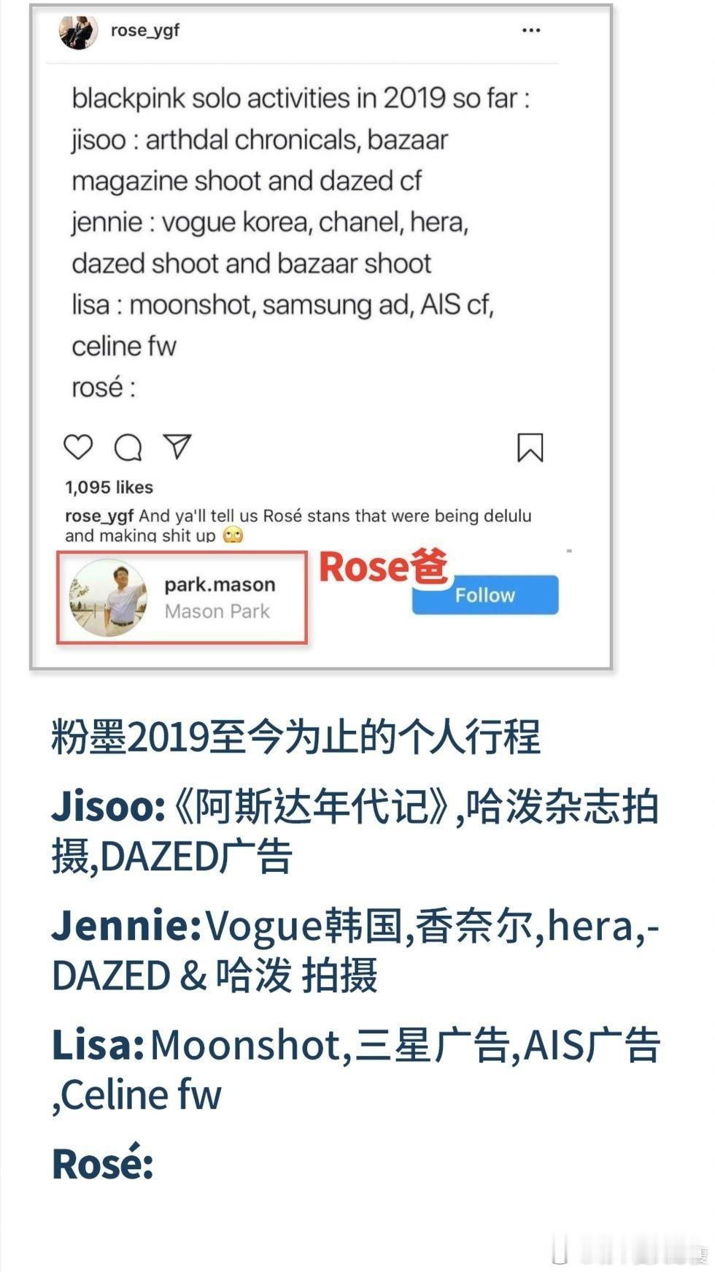The height and width of the screenshot is (1272, 715).
Task: Open comments via the speech bubble icon
Action: click(x=128, y=448)
